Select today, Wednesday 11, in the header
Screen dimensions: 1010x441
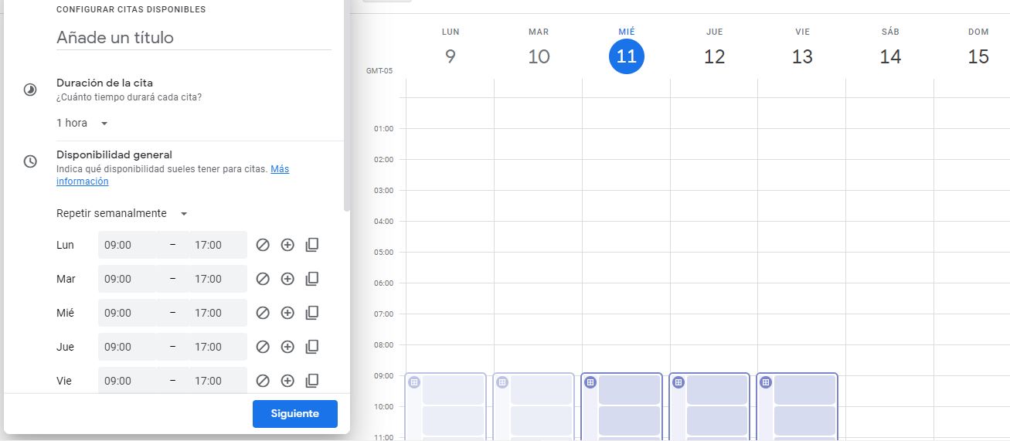click(627, 56)
